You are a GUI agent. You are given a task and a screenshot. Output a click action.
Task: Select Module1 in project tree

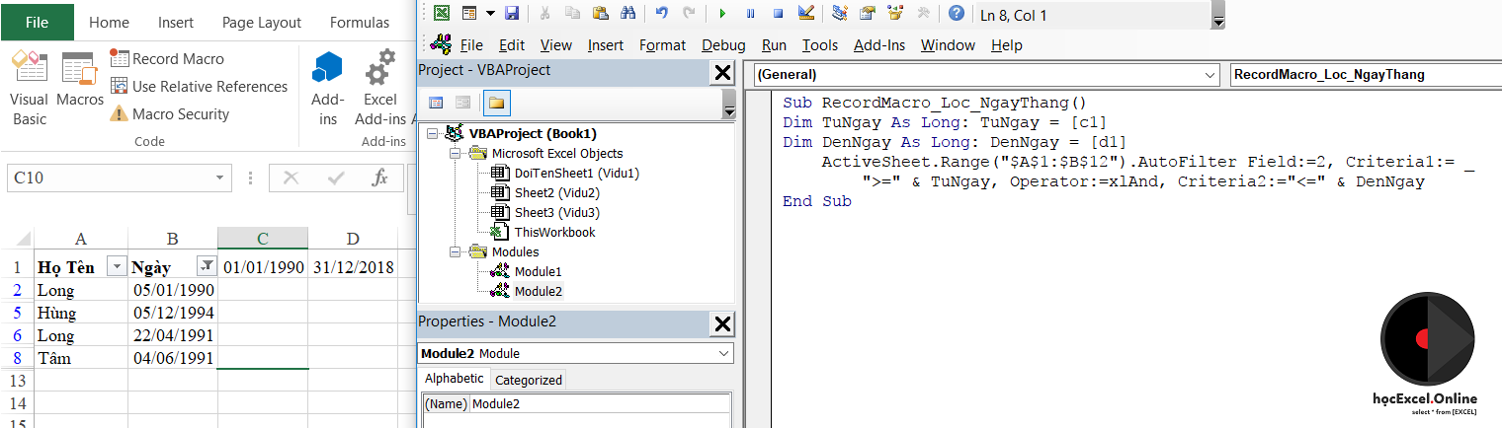(x=538, y=271)
